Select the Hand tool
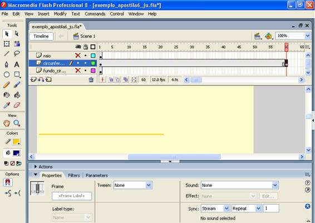Viewport: 315px width, 223px height. 7,123
